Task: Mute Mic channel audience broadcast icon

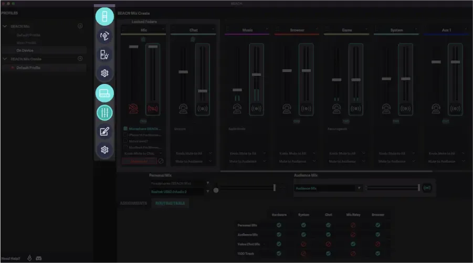Action: (153, 109)
